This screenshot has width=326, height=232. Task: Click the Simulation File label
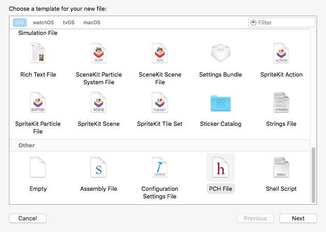pyautogui.click(x=38, y=33)
